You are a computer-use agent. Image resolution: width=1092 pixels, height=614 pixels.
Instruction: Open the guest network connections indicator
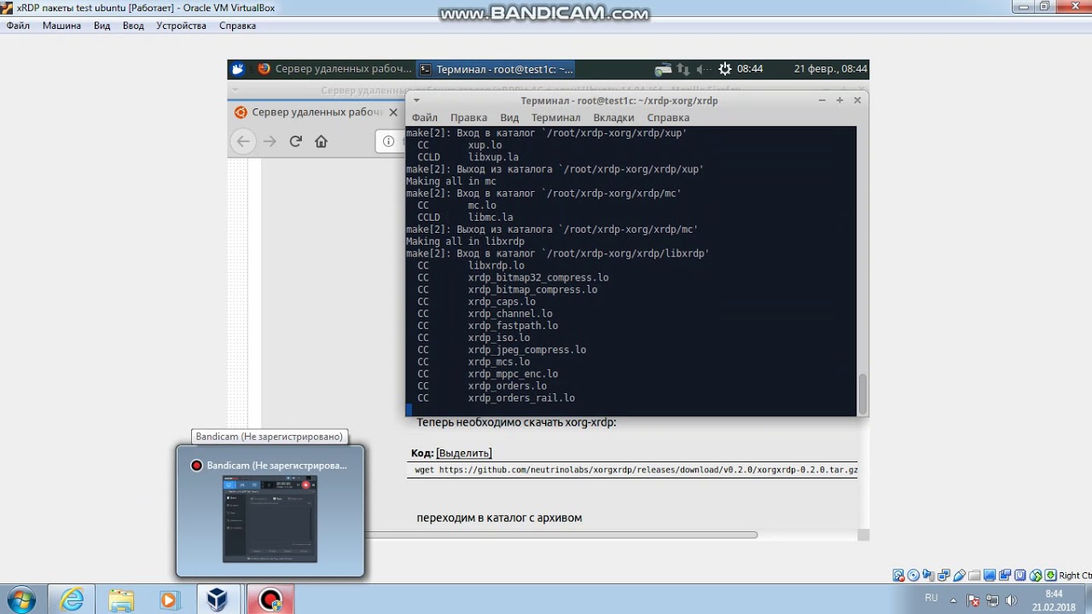[x=683, y=69]
